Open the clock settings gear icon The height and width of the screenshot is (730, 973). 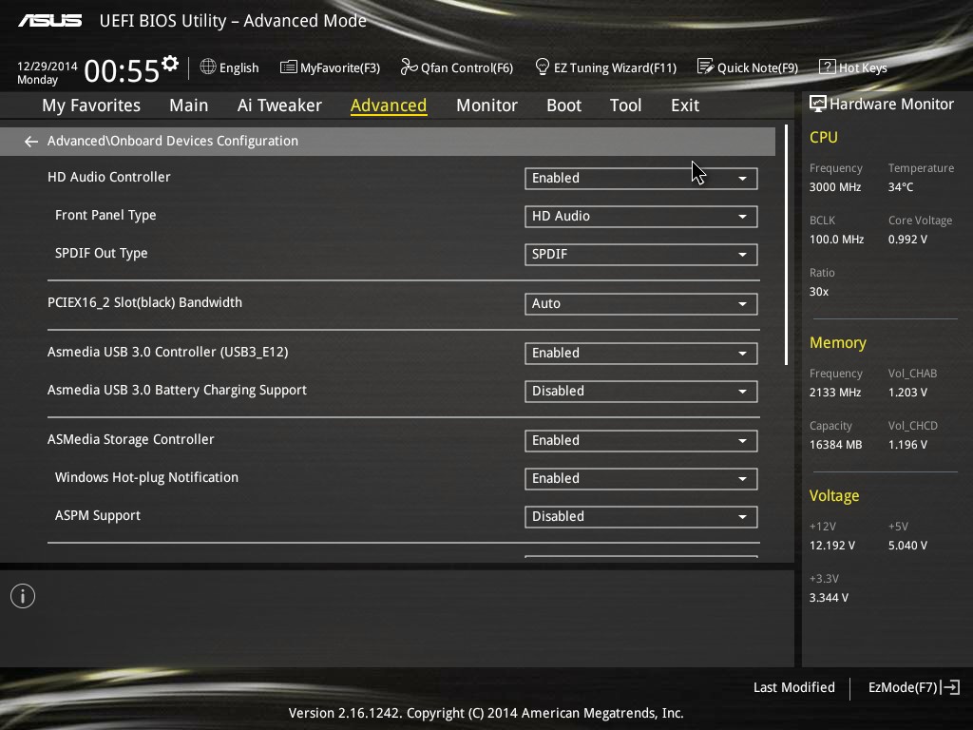point(170,64)
